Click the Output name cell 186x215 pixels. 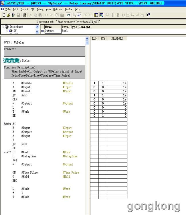pos(53,31)
